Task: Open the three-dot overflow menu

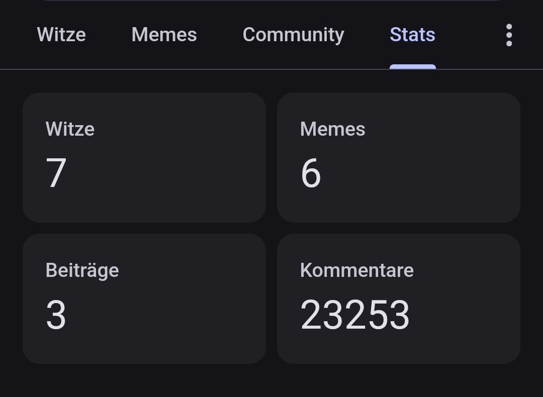Action: tap(509, 35)
